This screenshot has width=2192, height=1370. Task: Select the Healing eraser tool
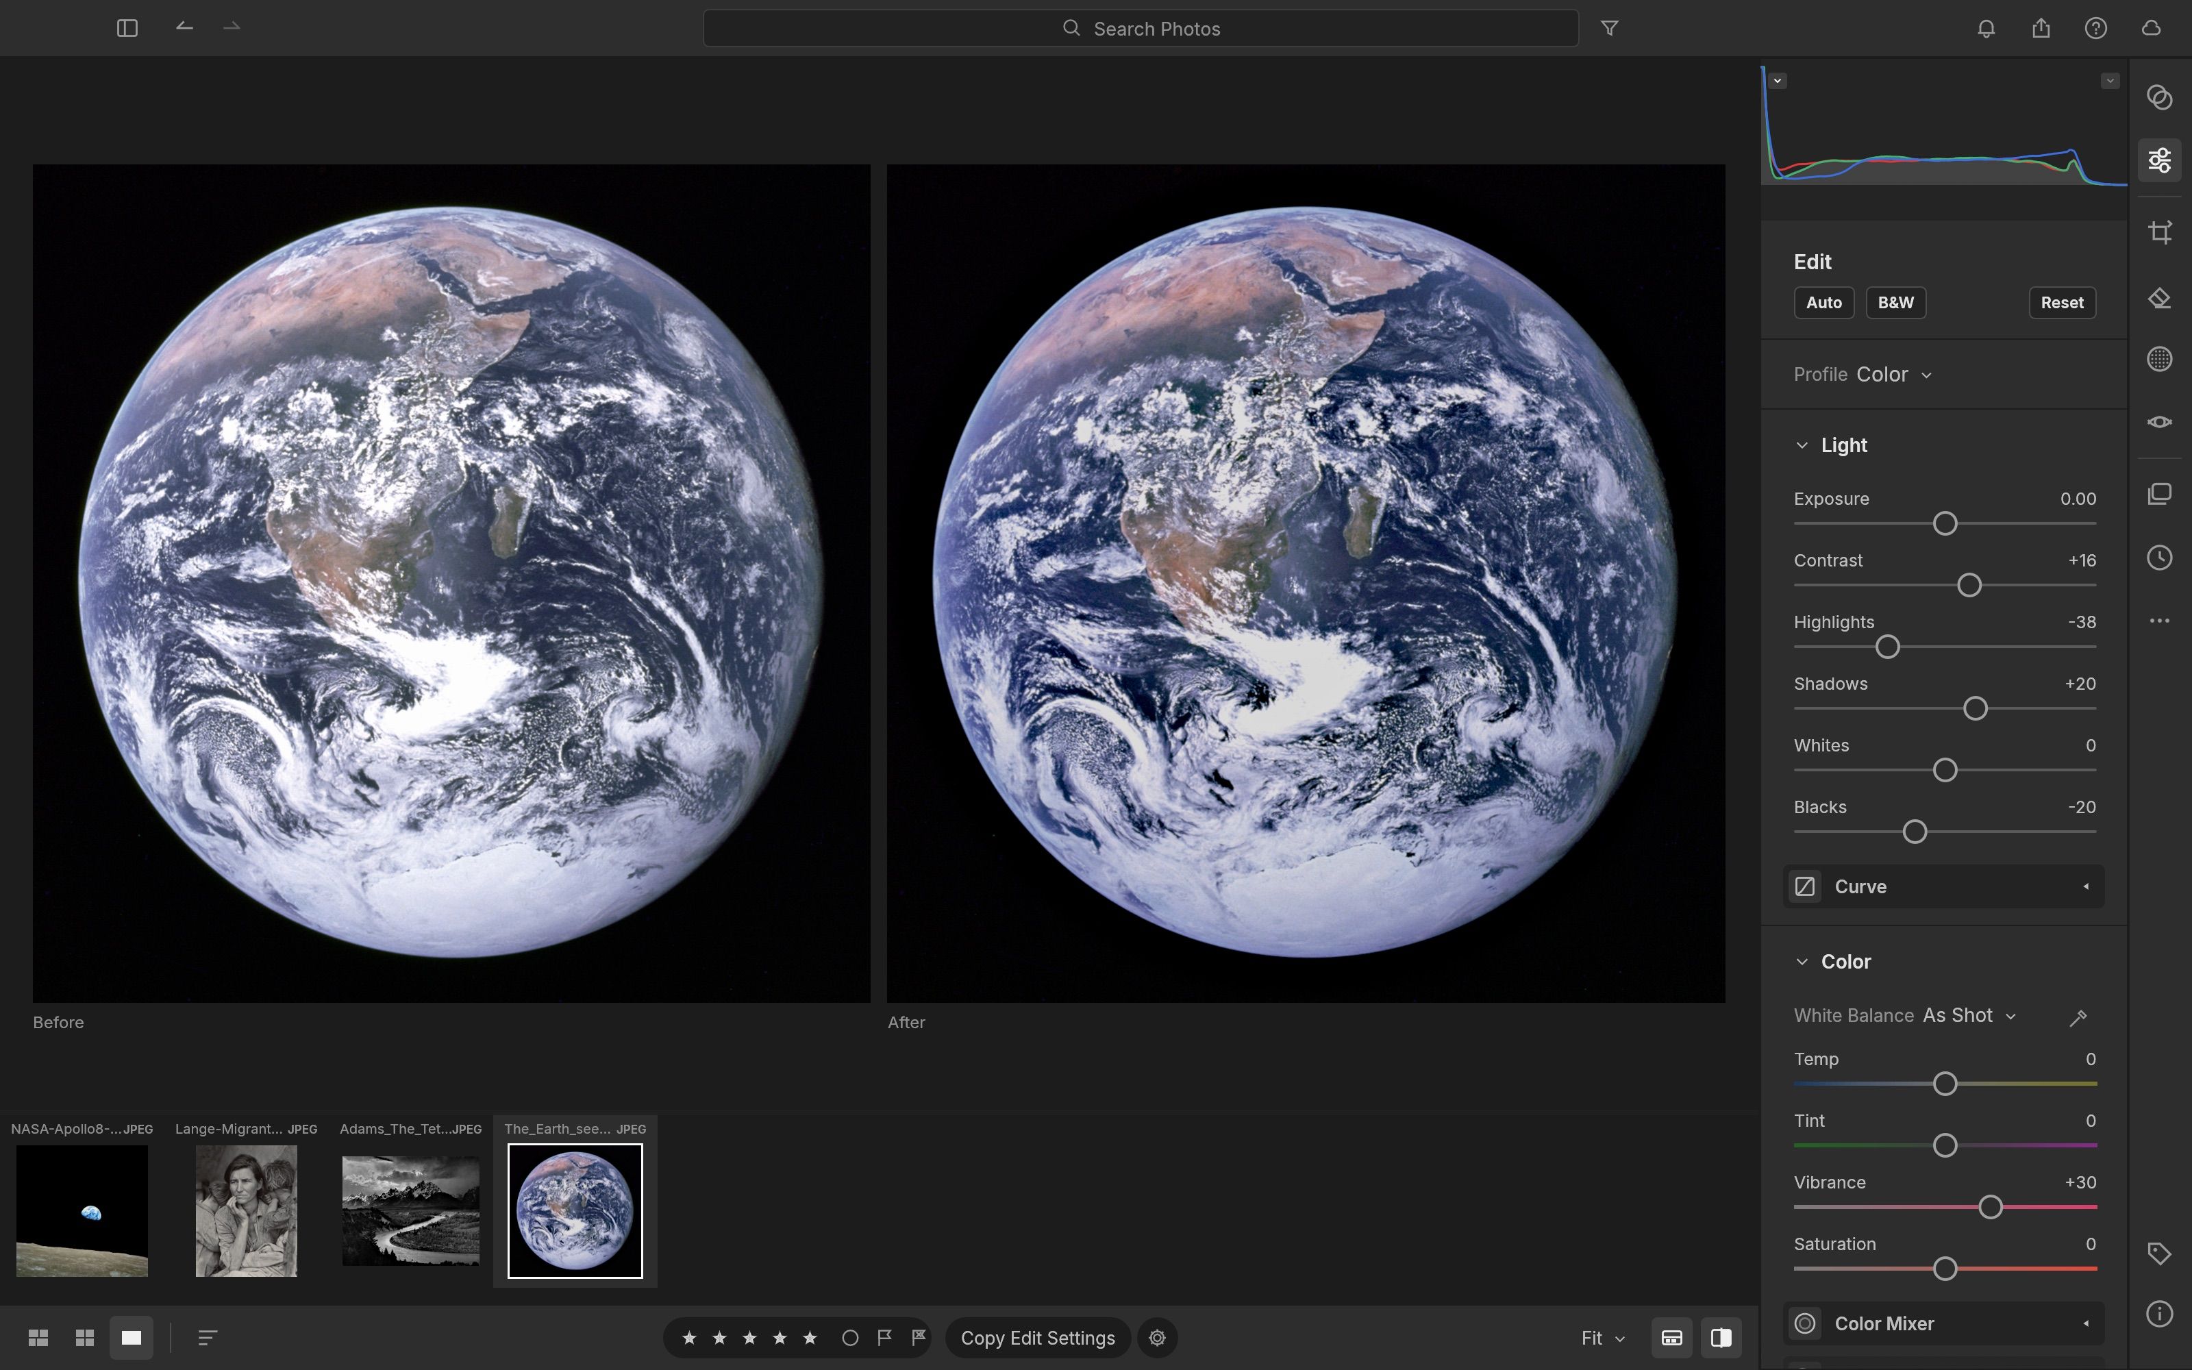point(2159,298)
